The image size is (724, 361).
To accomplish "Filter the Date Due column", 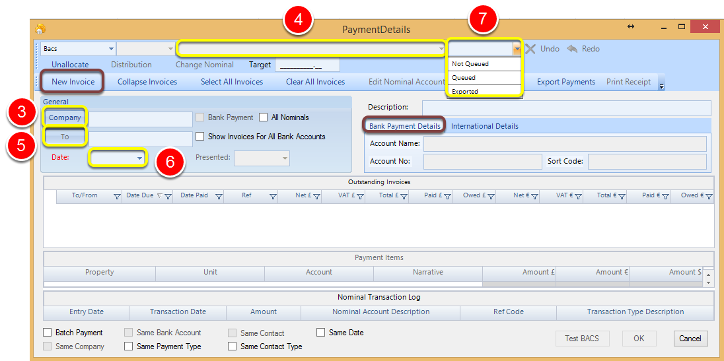I will 168,197.
